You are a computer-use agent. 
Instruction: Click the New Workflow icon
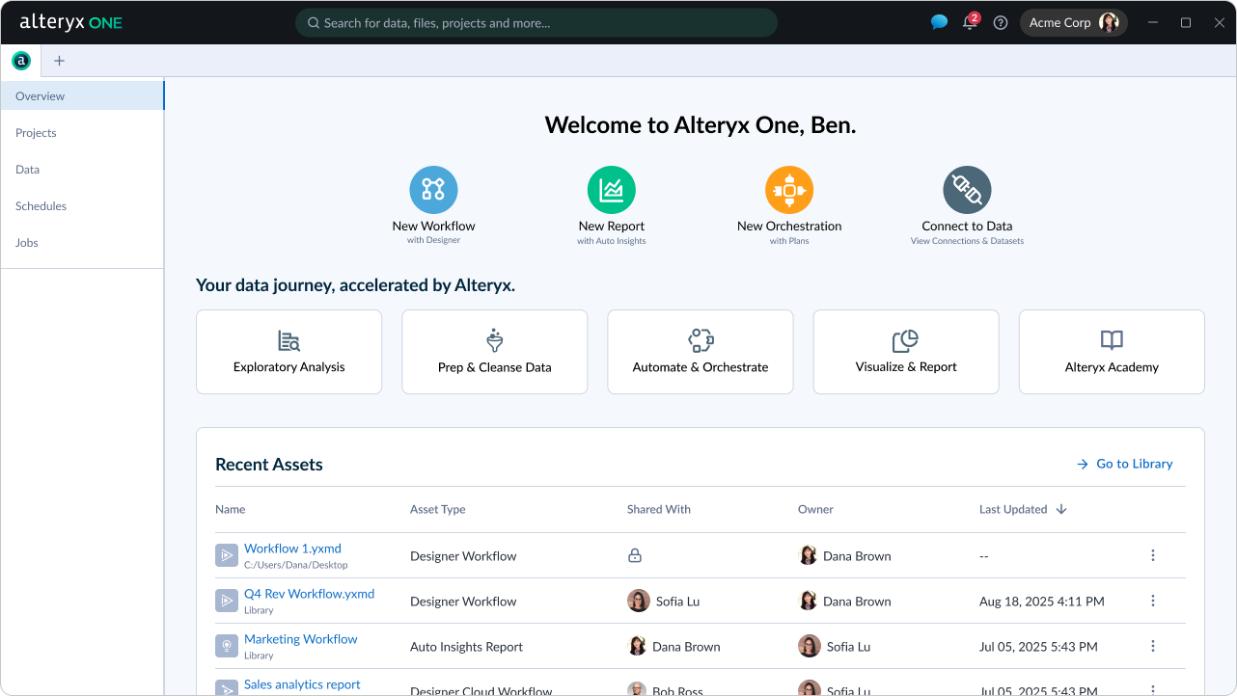pos(433,189)
